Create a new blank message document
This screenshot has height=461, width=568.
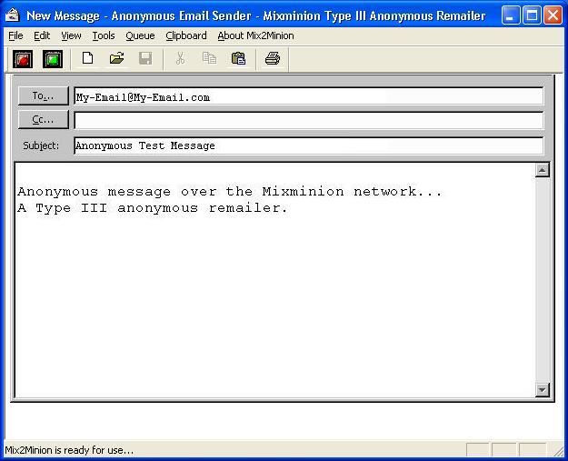point(87,58)
